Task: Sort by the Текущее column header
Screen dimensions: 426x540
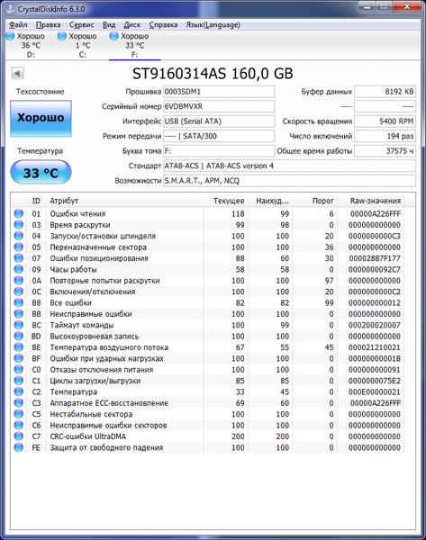Action: point(225,201)
